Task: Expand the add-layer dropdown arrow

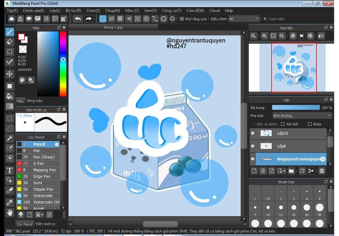Action: pyautogui.click(x=284, y=171)
